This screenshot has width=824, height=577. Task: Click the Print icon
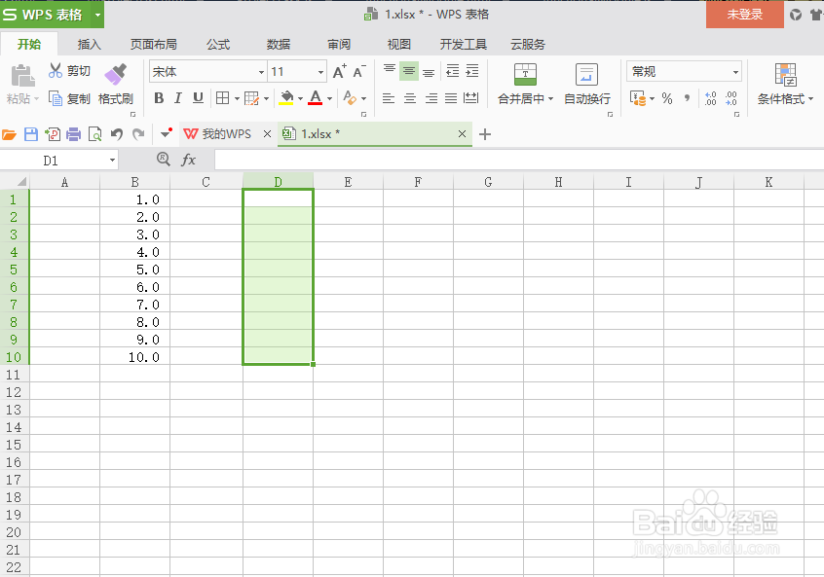pyautogui.click(x=73, y=133)
